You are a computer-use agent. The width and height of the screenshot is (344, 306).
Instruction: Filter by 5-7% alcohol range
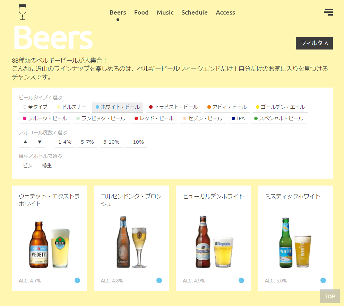point(87,142)
